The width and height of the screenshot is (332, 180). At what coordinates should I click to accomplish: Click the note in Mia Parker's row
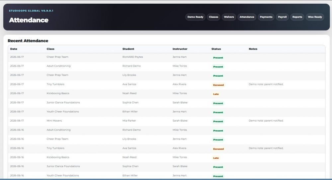(x=266, y=121)
